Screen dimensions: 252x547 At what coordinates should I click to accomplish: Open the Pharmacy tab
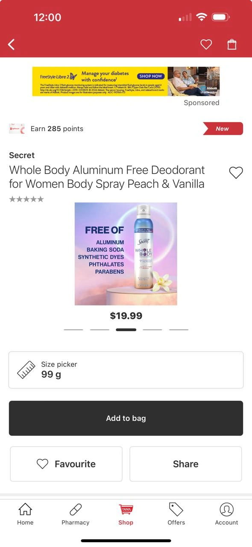[76, 514]
